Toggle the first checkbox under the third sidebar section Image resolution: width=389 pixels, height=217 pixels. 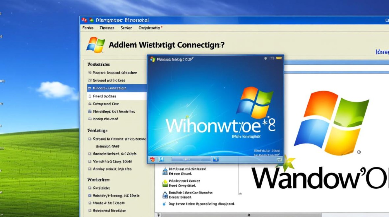[x=90, y=188]
